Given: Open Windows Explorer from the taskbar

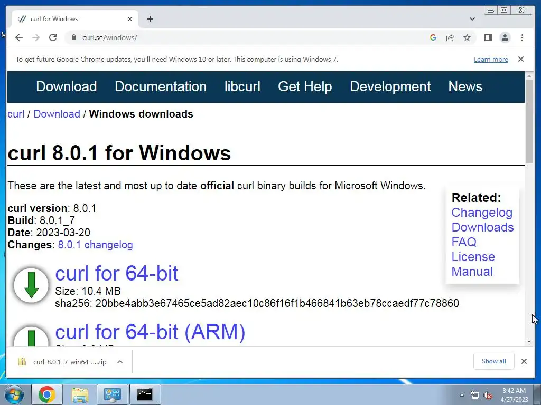Looking at the screenshot, I should tap(80, 394).
